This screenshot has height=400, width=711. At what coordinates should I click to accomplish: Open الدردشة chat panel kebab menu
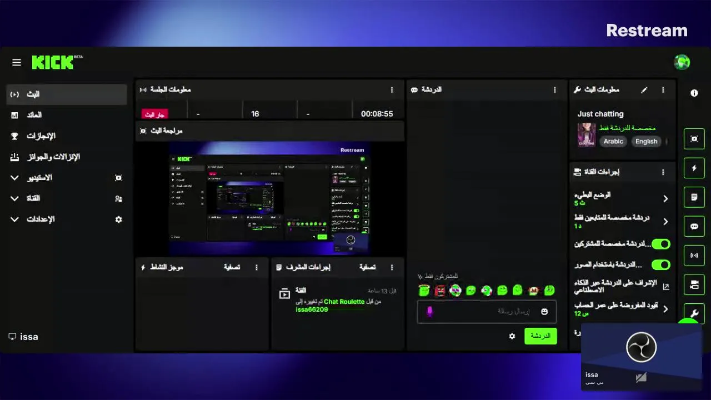click(x=554, y=90)
